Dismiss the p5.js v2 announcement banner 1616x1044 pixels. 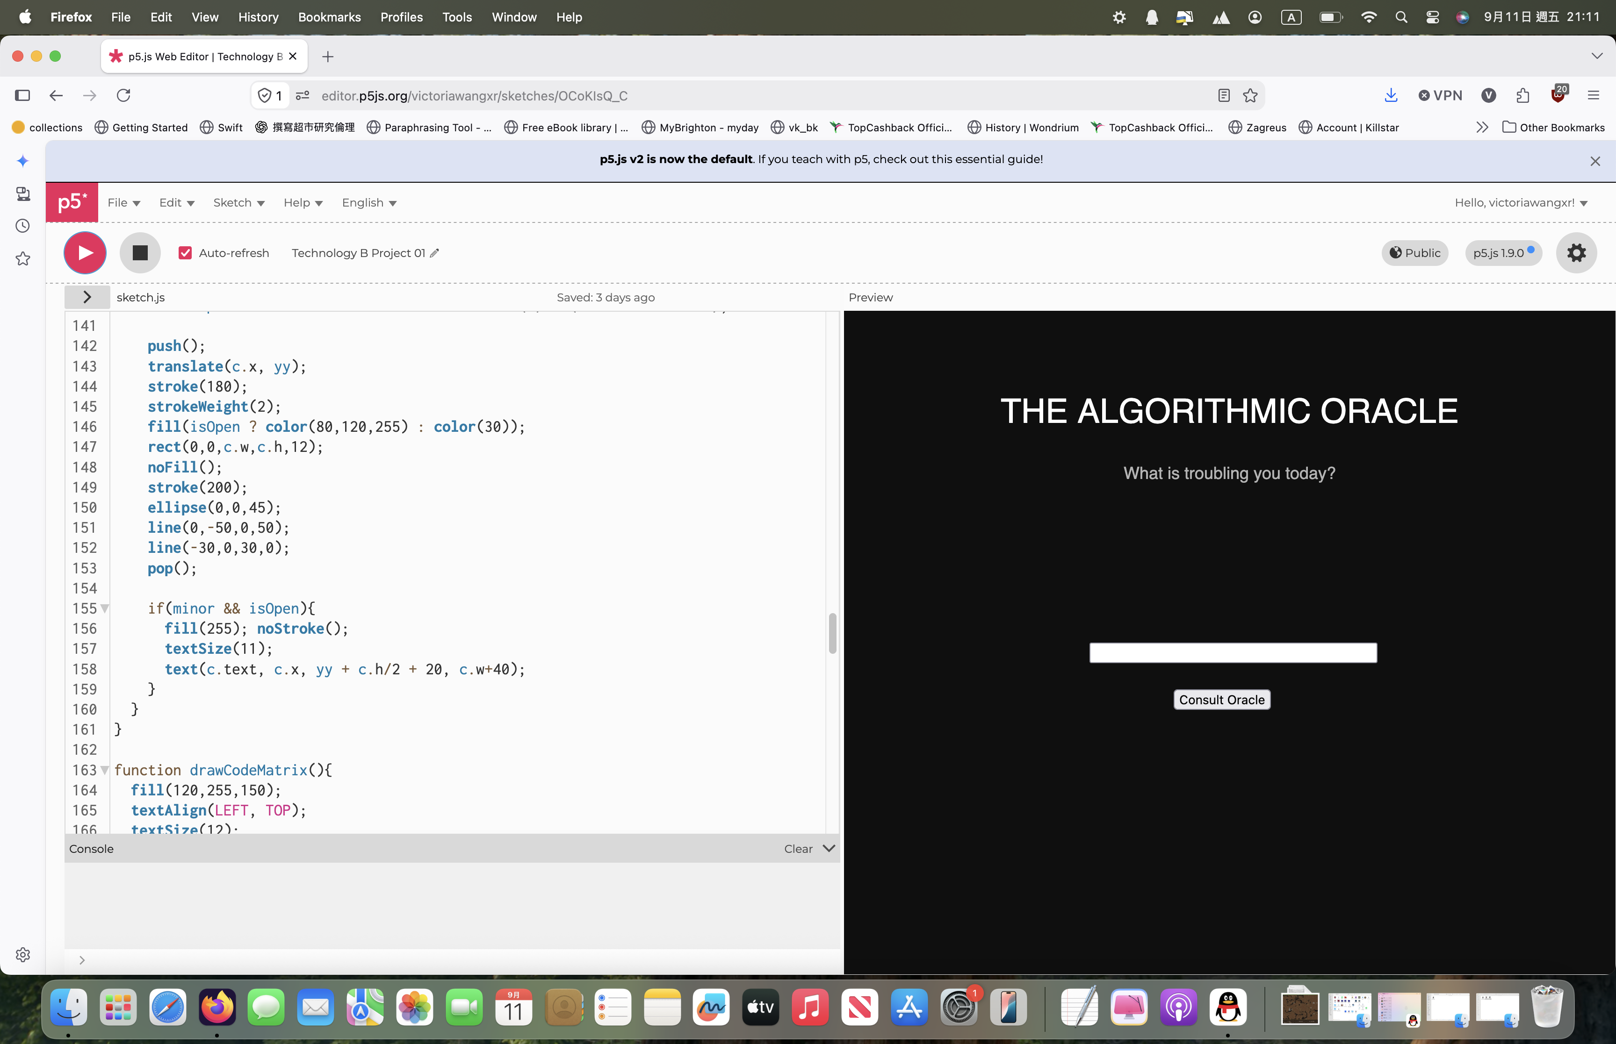coord(1595,161)
